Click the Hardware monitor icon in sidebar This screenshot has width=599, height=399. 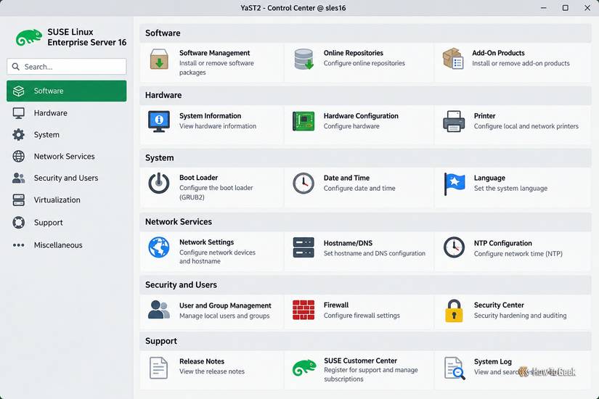pos(18,113)
